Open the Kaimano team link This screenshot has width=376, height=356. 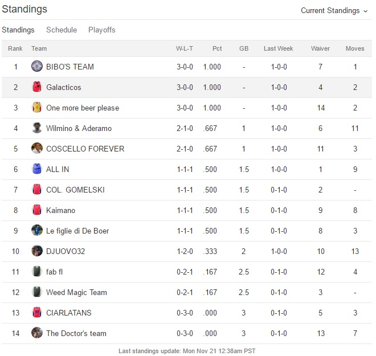pyautogui.click(x=60, y=210)
